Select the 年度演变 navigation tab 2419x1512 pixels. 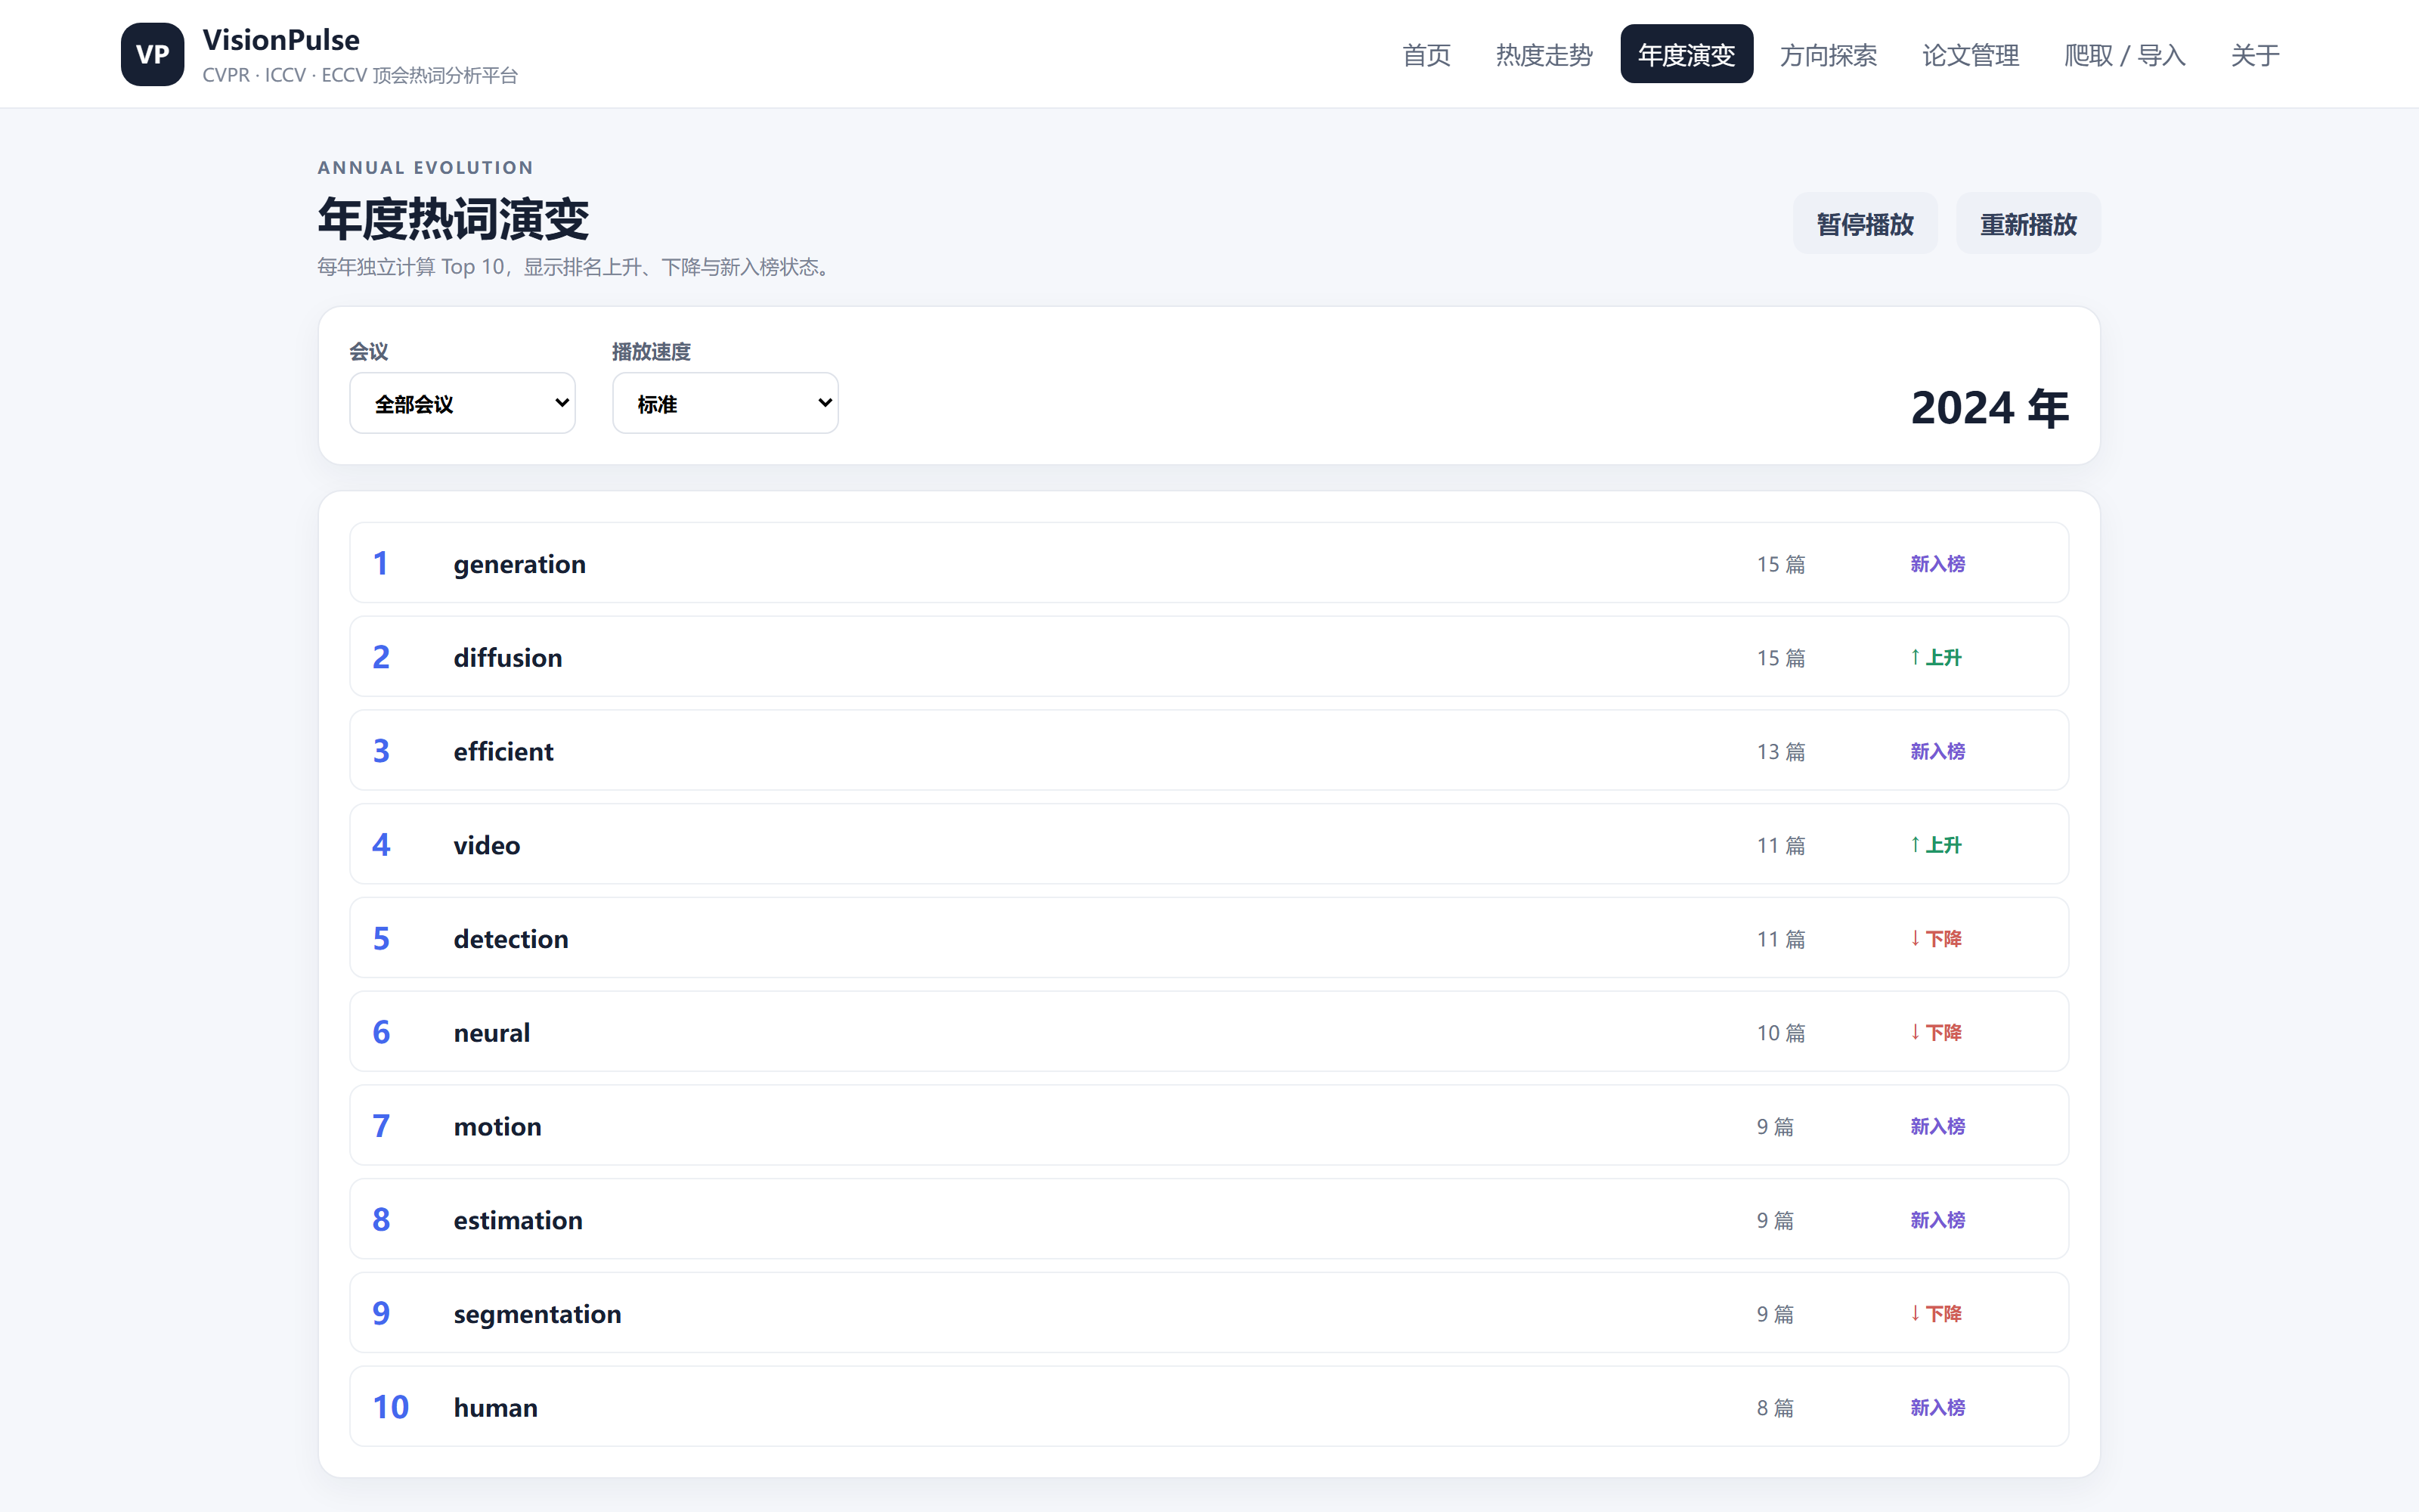pyautogui.click(x=1686, y=55)
